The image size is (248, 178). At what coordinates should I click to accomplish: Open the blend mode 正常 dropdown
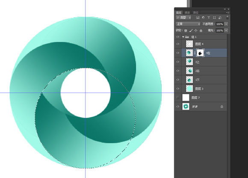tap(188, 24)
